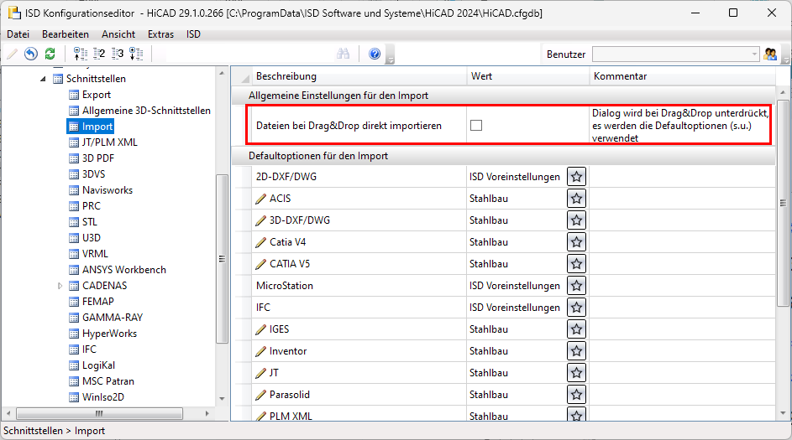Click the pencil icon beside Catia V4
The width and height of the screenshot is (792, 440).
click(260, 242)
